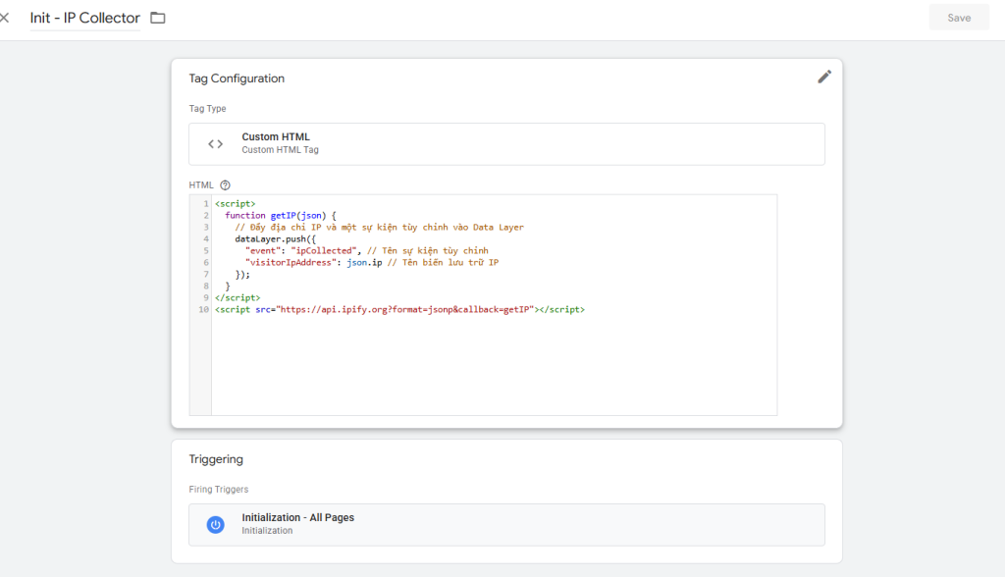The height and width of the screenshot is (577, 1005).
Task: Click the dataLayer.push code line
Action: tap(270, 238)
